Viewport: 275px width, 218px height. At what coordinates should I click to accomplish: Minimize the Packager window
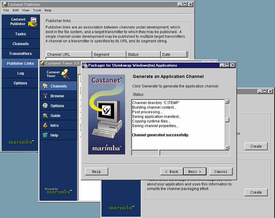(222, 65)
